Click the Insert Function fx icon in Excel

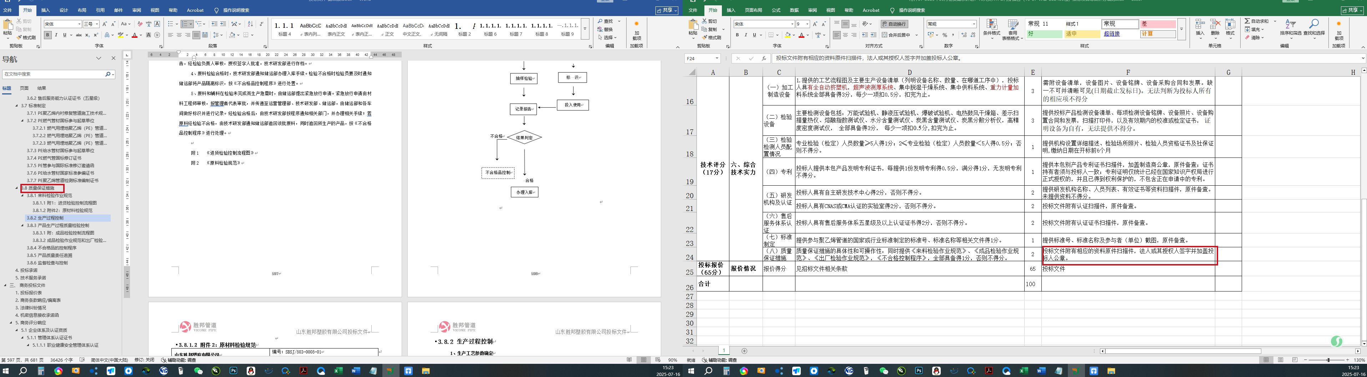coord(764,58)
